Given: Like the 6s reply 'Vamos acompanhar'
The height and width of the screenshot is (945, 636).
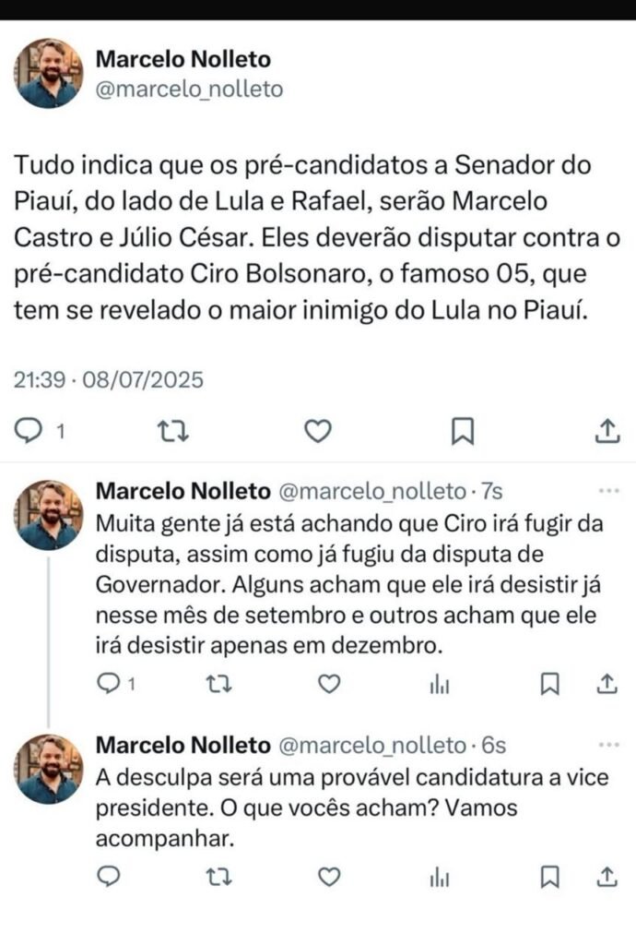Looking at the screenshot, I should (329, 877).
